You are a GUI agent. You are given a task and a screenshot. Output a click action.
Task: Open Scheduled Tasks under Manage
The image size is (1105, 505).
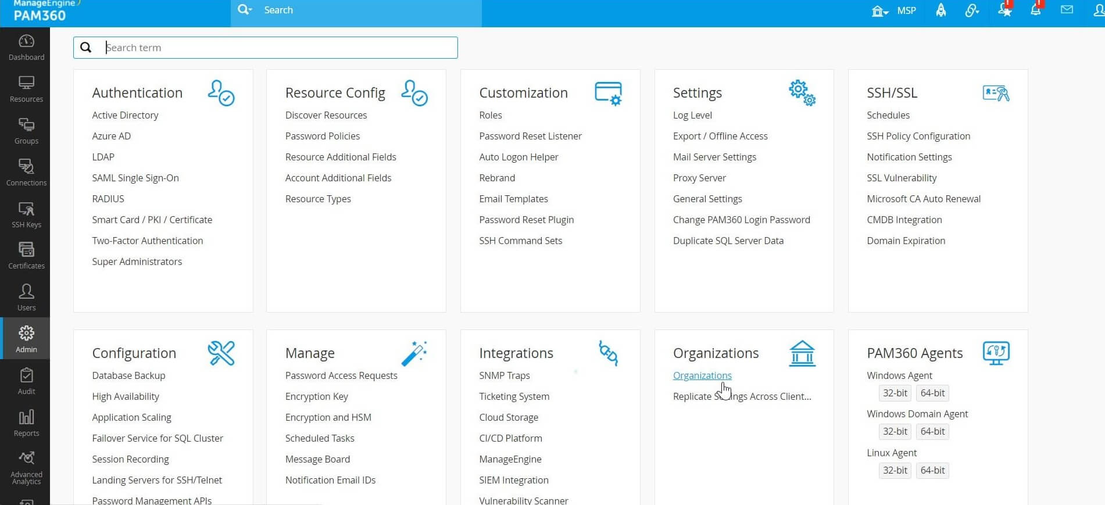tap(320, 438)
